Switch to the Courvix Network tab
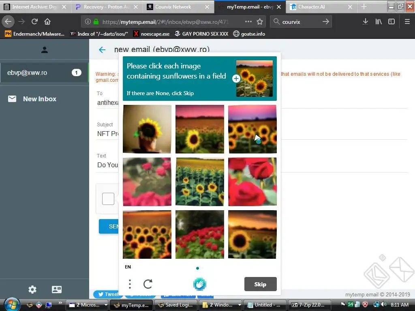 (x=178, y=7)
